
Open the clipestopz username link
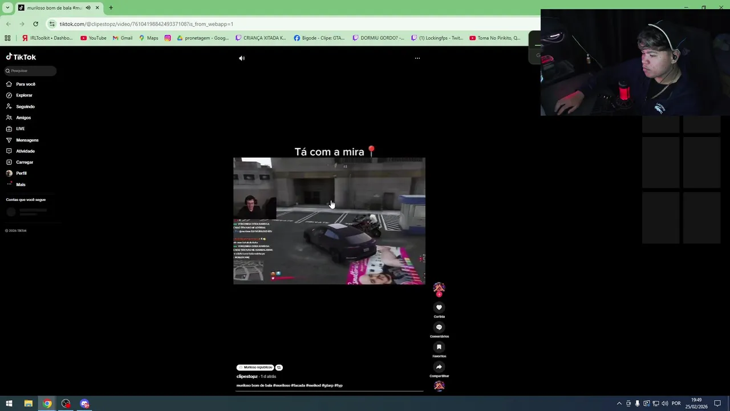coord(247,377)
